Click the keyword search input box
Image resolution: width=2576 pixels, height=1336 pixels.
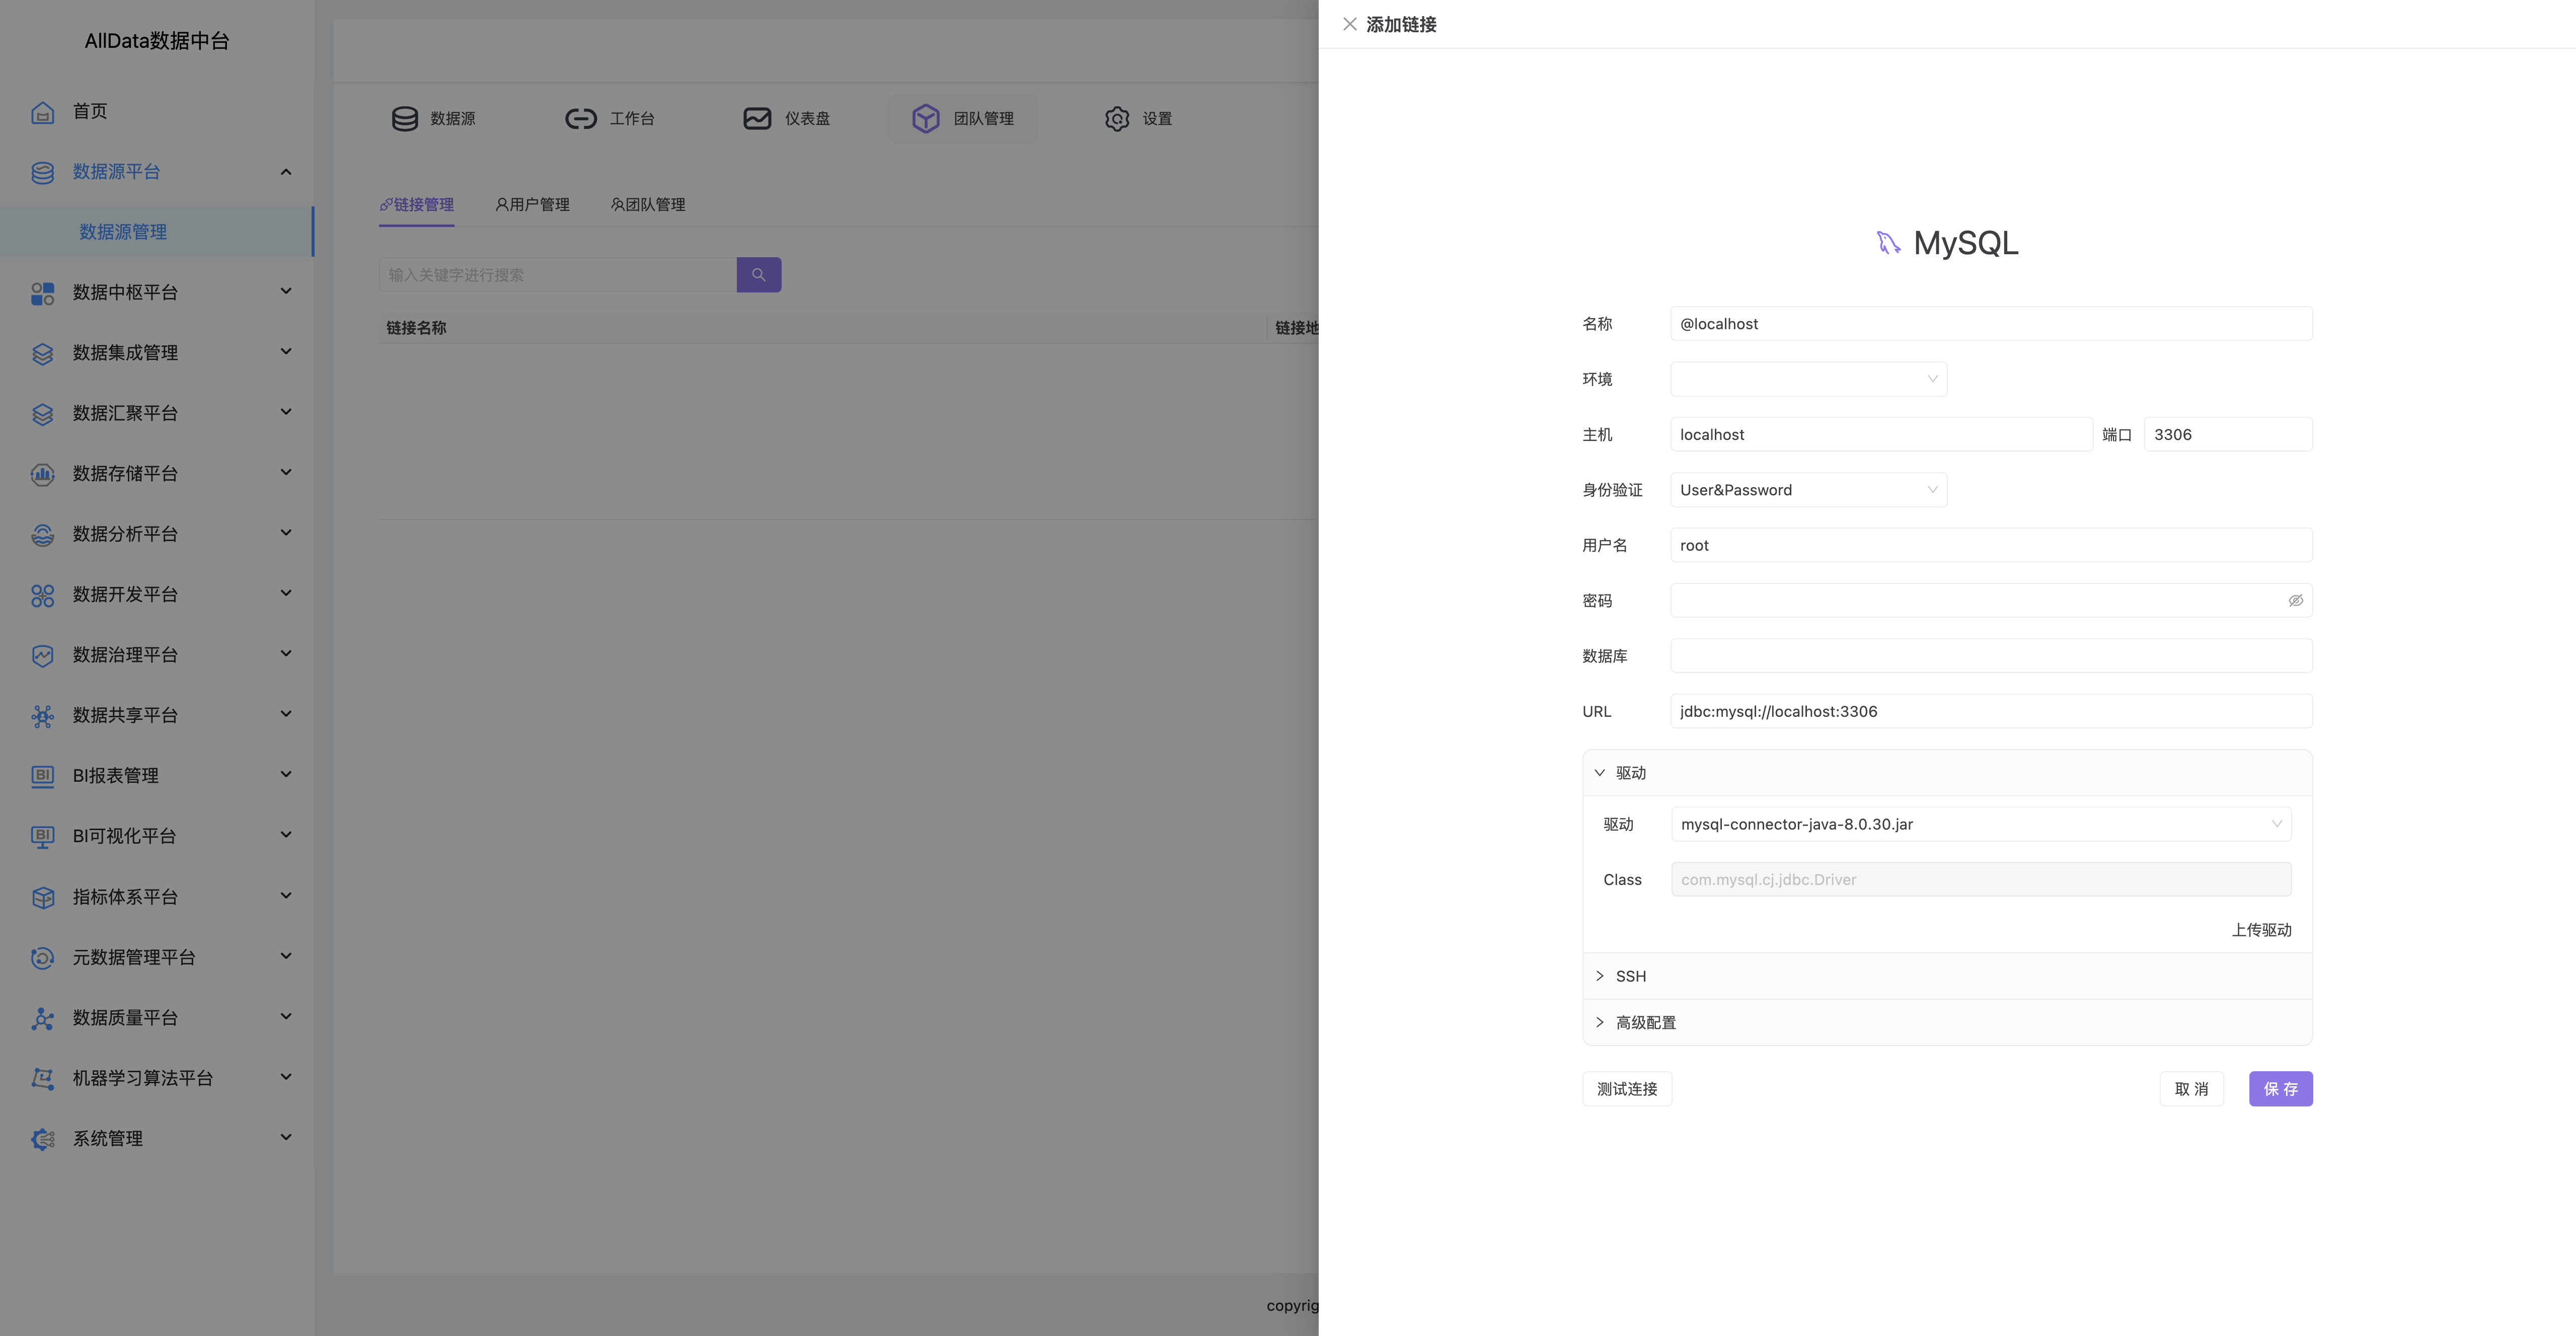point(558,274)
